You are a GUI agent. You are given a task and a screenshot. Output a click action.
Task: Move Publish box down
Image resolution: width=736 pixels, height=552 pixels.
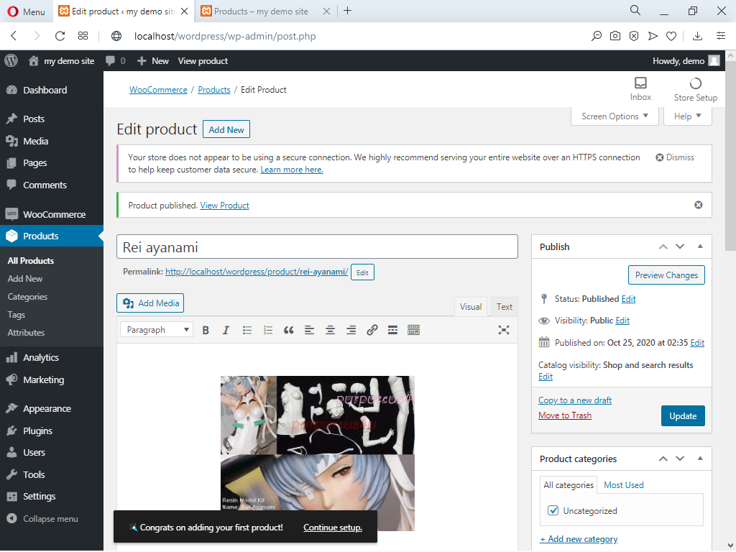[680, 247]
